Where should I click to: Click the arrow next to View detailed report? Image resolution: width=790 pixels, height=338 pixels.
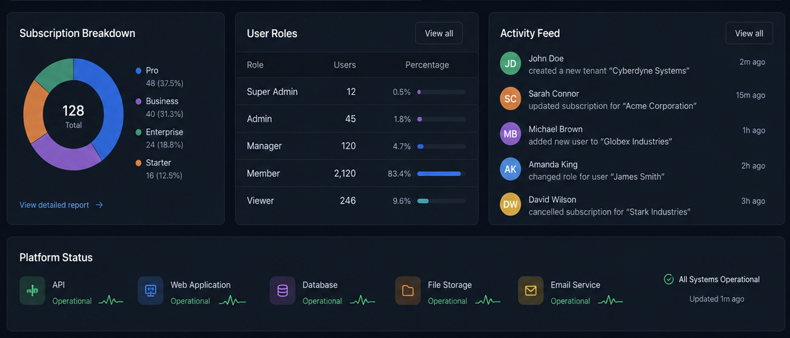pos(99,205)
